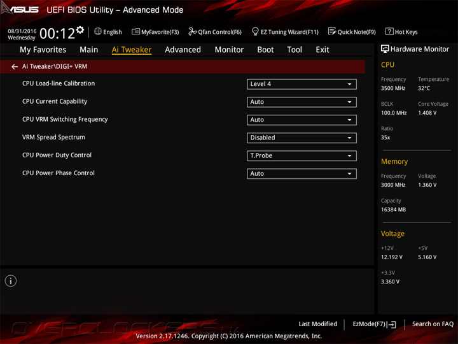
Task: Click the 35x ratio value
Action: (x=385, y=138)
